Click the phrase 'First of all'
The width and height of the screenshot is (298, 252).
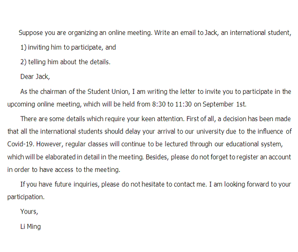(201, 119)
